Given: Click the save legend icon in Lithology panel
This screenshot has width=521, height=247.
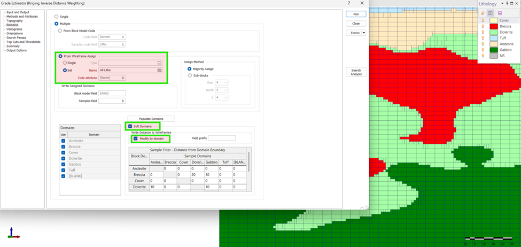Looking at the screenshot, I should pos(500,13).
